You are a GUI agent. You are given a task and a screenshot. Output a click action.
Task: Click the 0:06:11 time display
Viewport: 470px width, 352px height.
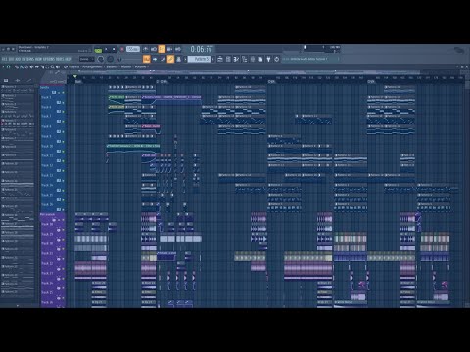pos(201,49)
